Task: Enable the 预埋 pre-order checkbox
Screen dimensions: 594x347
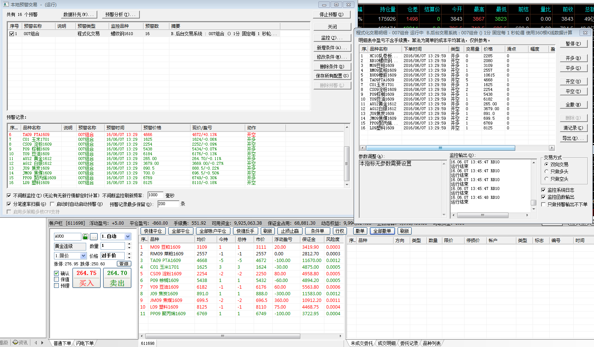Action: (56, 285)
